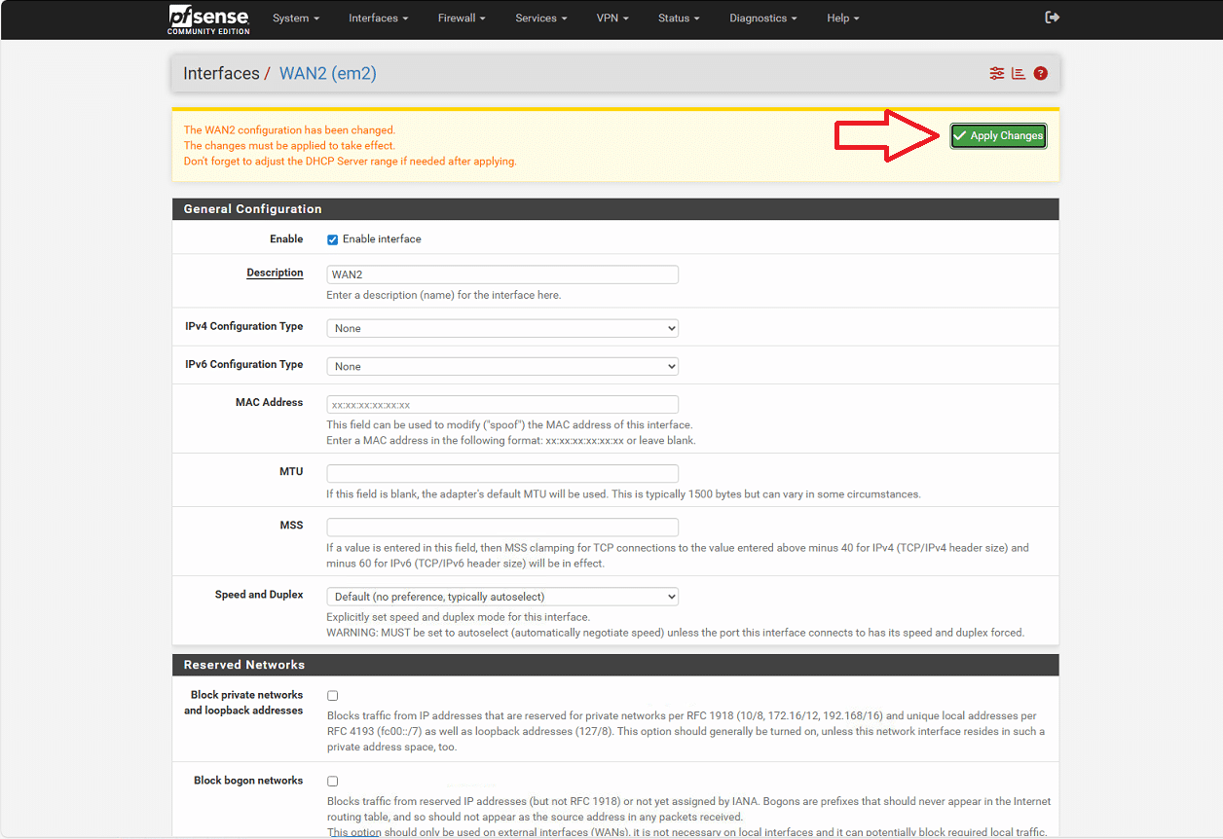Image resolution: width=1223 pixels, height=839 pixels.
Task: Click the red help question icon
Action: click(x=1041, y=73)
